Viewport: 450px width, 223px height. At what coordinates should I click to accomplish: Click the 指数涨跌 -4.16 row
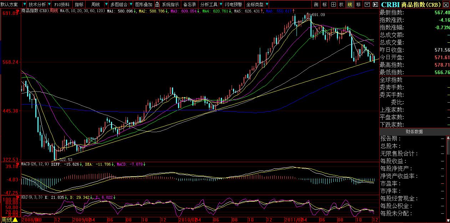click(x=415, y=20)
